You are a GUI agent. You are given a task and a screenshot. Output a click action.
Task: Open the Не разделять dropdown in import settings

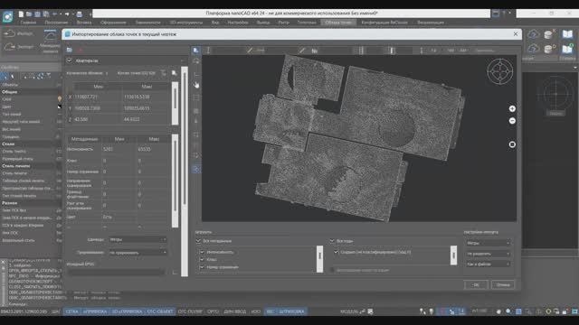(489, 254)
